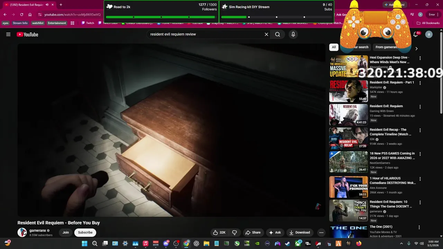Open options for Resident Evil Recap video
The image size is (443, 249).
(420, 130)
